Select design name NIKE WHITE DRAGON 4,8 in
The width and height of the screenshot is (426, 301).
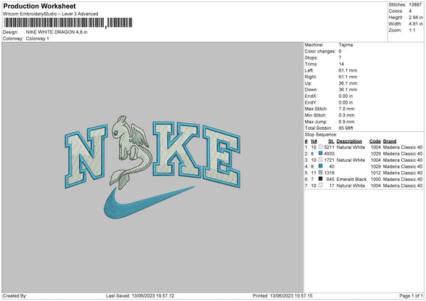57,32
